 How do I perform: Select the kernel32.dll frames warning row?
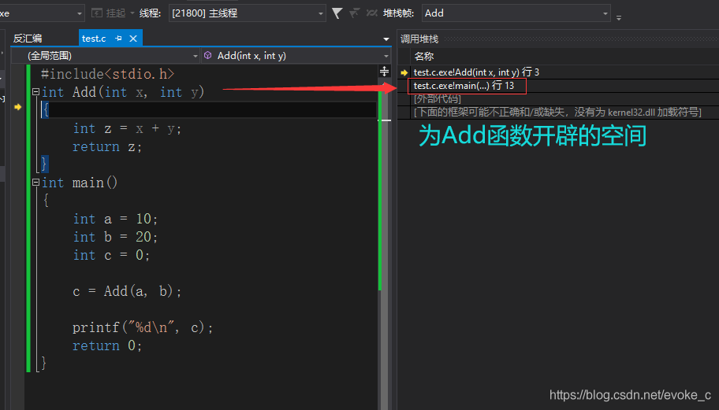click(x=557, y=112)
